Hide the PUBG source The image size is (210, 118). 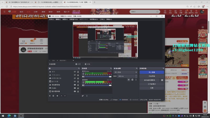[x=75, y=88]
